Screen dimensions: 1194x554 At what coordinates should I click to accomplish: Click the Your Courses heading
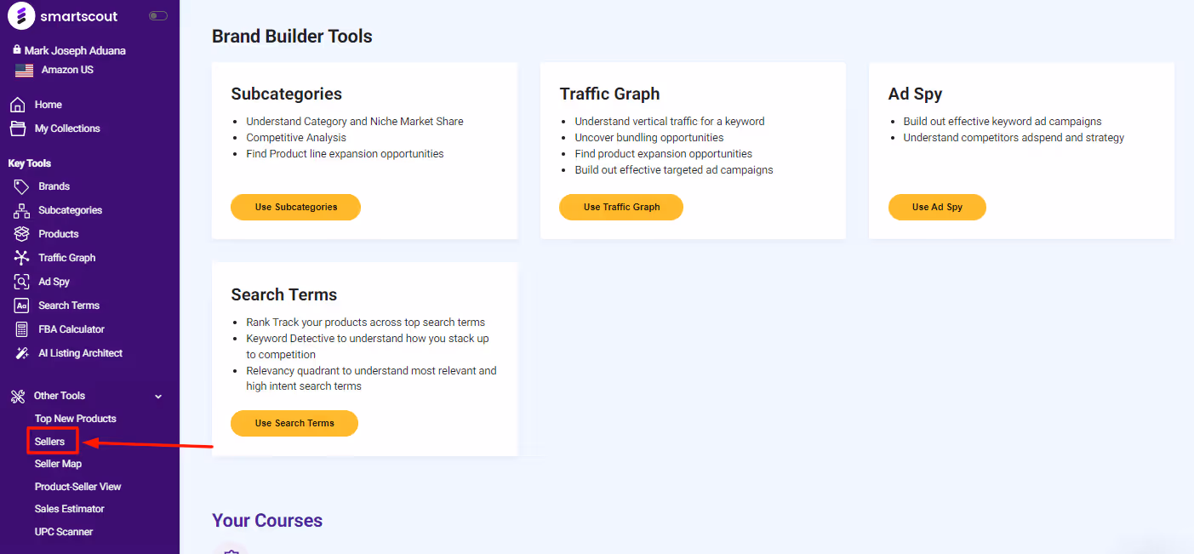[267, 520]
